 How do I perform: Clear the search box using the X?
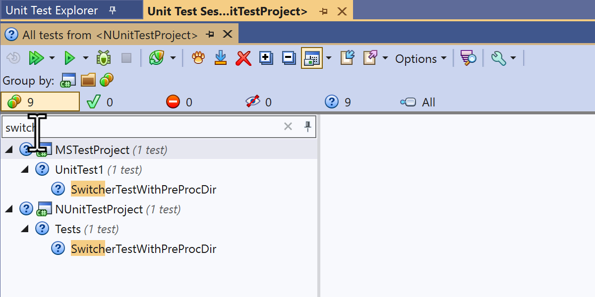point(288,127)
